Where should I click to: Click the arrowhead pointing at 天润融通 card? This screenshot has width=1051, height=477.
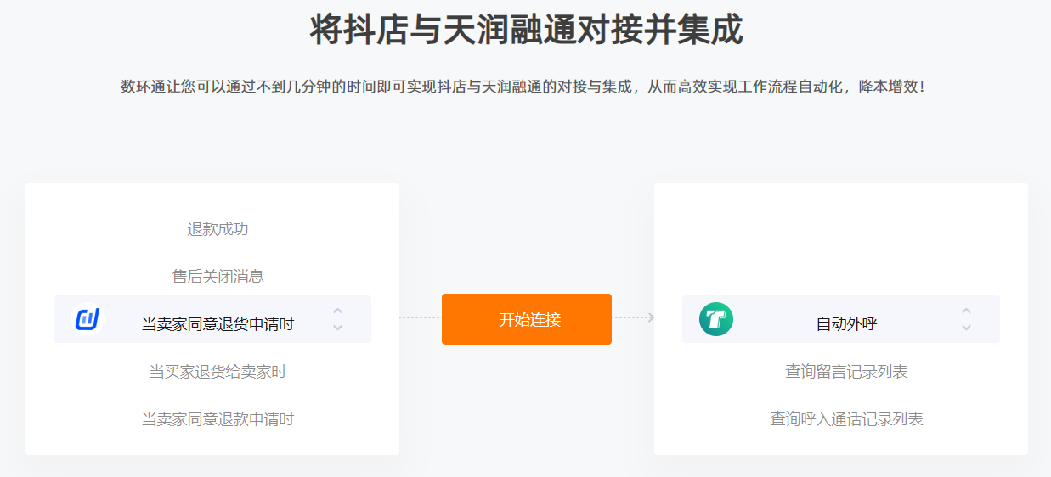pos(650,317)
